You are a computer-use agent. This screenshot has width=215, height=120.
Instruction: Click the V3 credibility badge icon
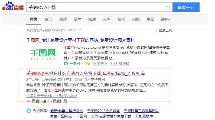[87, 64]
